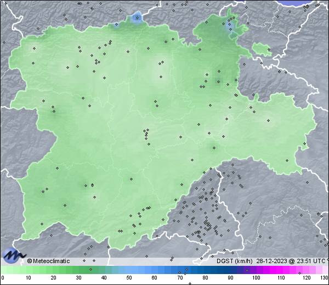
Task: Click the scale label 70
Action: pos(180,278)
